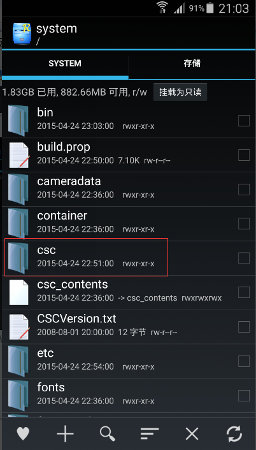Screen dimensions: 256x450
Task: Open the build.prop file icon
Action: pos(19,155)
